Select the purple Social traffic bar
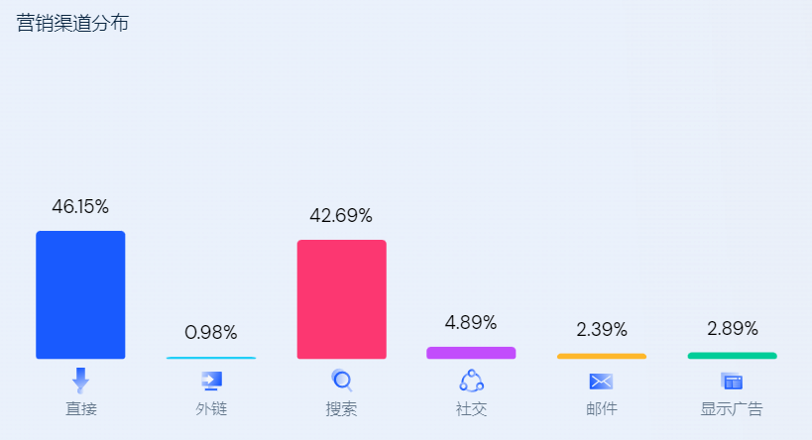This screenshot has height=440, width=812. point(471,353)
